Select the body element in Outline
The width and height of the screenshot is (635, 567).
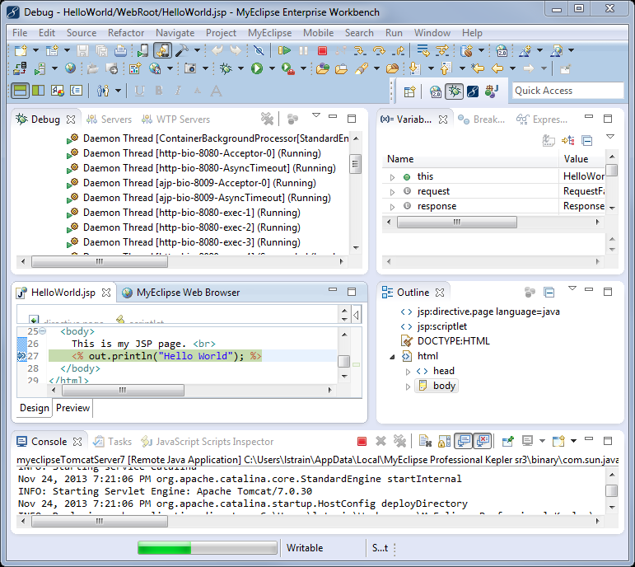(444, 386)
